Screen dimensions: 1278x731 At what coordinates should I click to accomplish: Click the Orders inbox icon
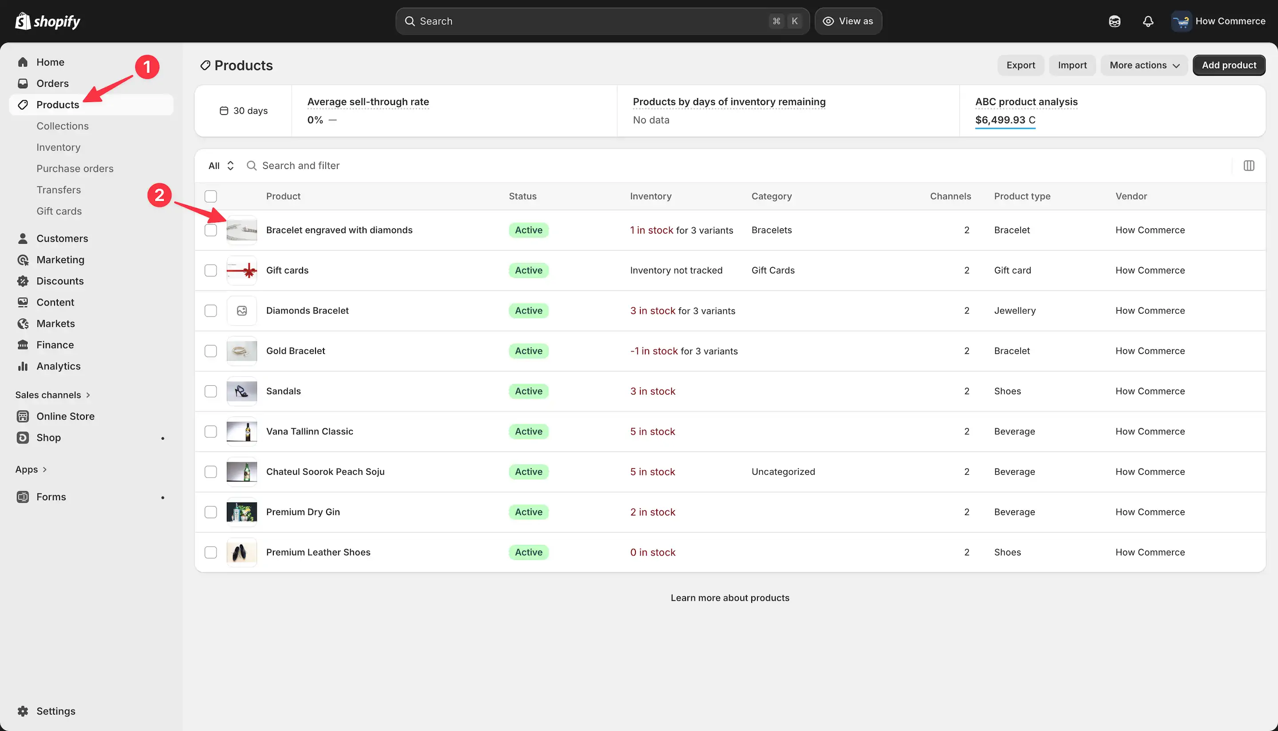23,83
